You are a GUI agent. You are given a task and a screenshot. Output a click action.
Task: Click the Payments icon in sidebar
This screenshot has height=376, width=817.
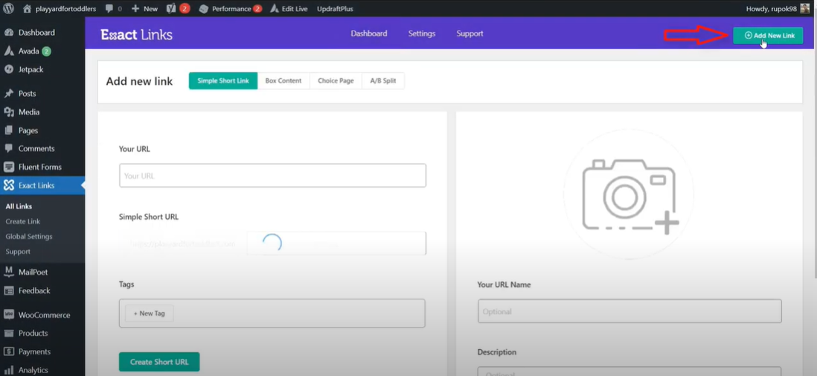pos(9,351)
